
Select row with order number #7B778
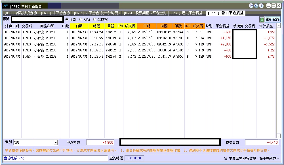point(139,44)
